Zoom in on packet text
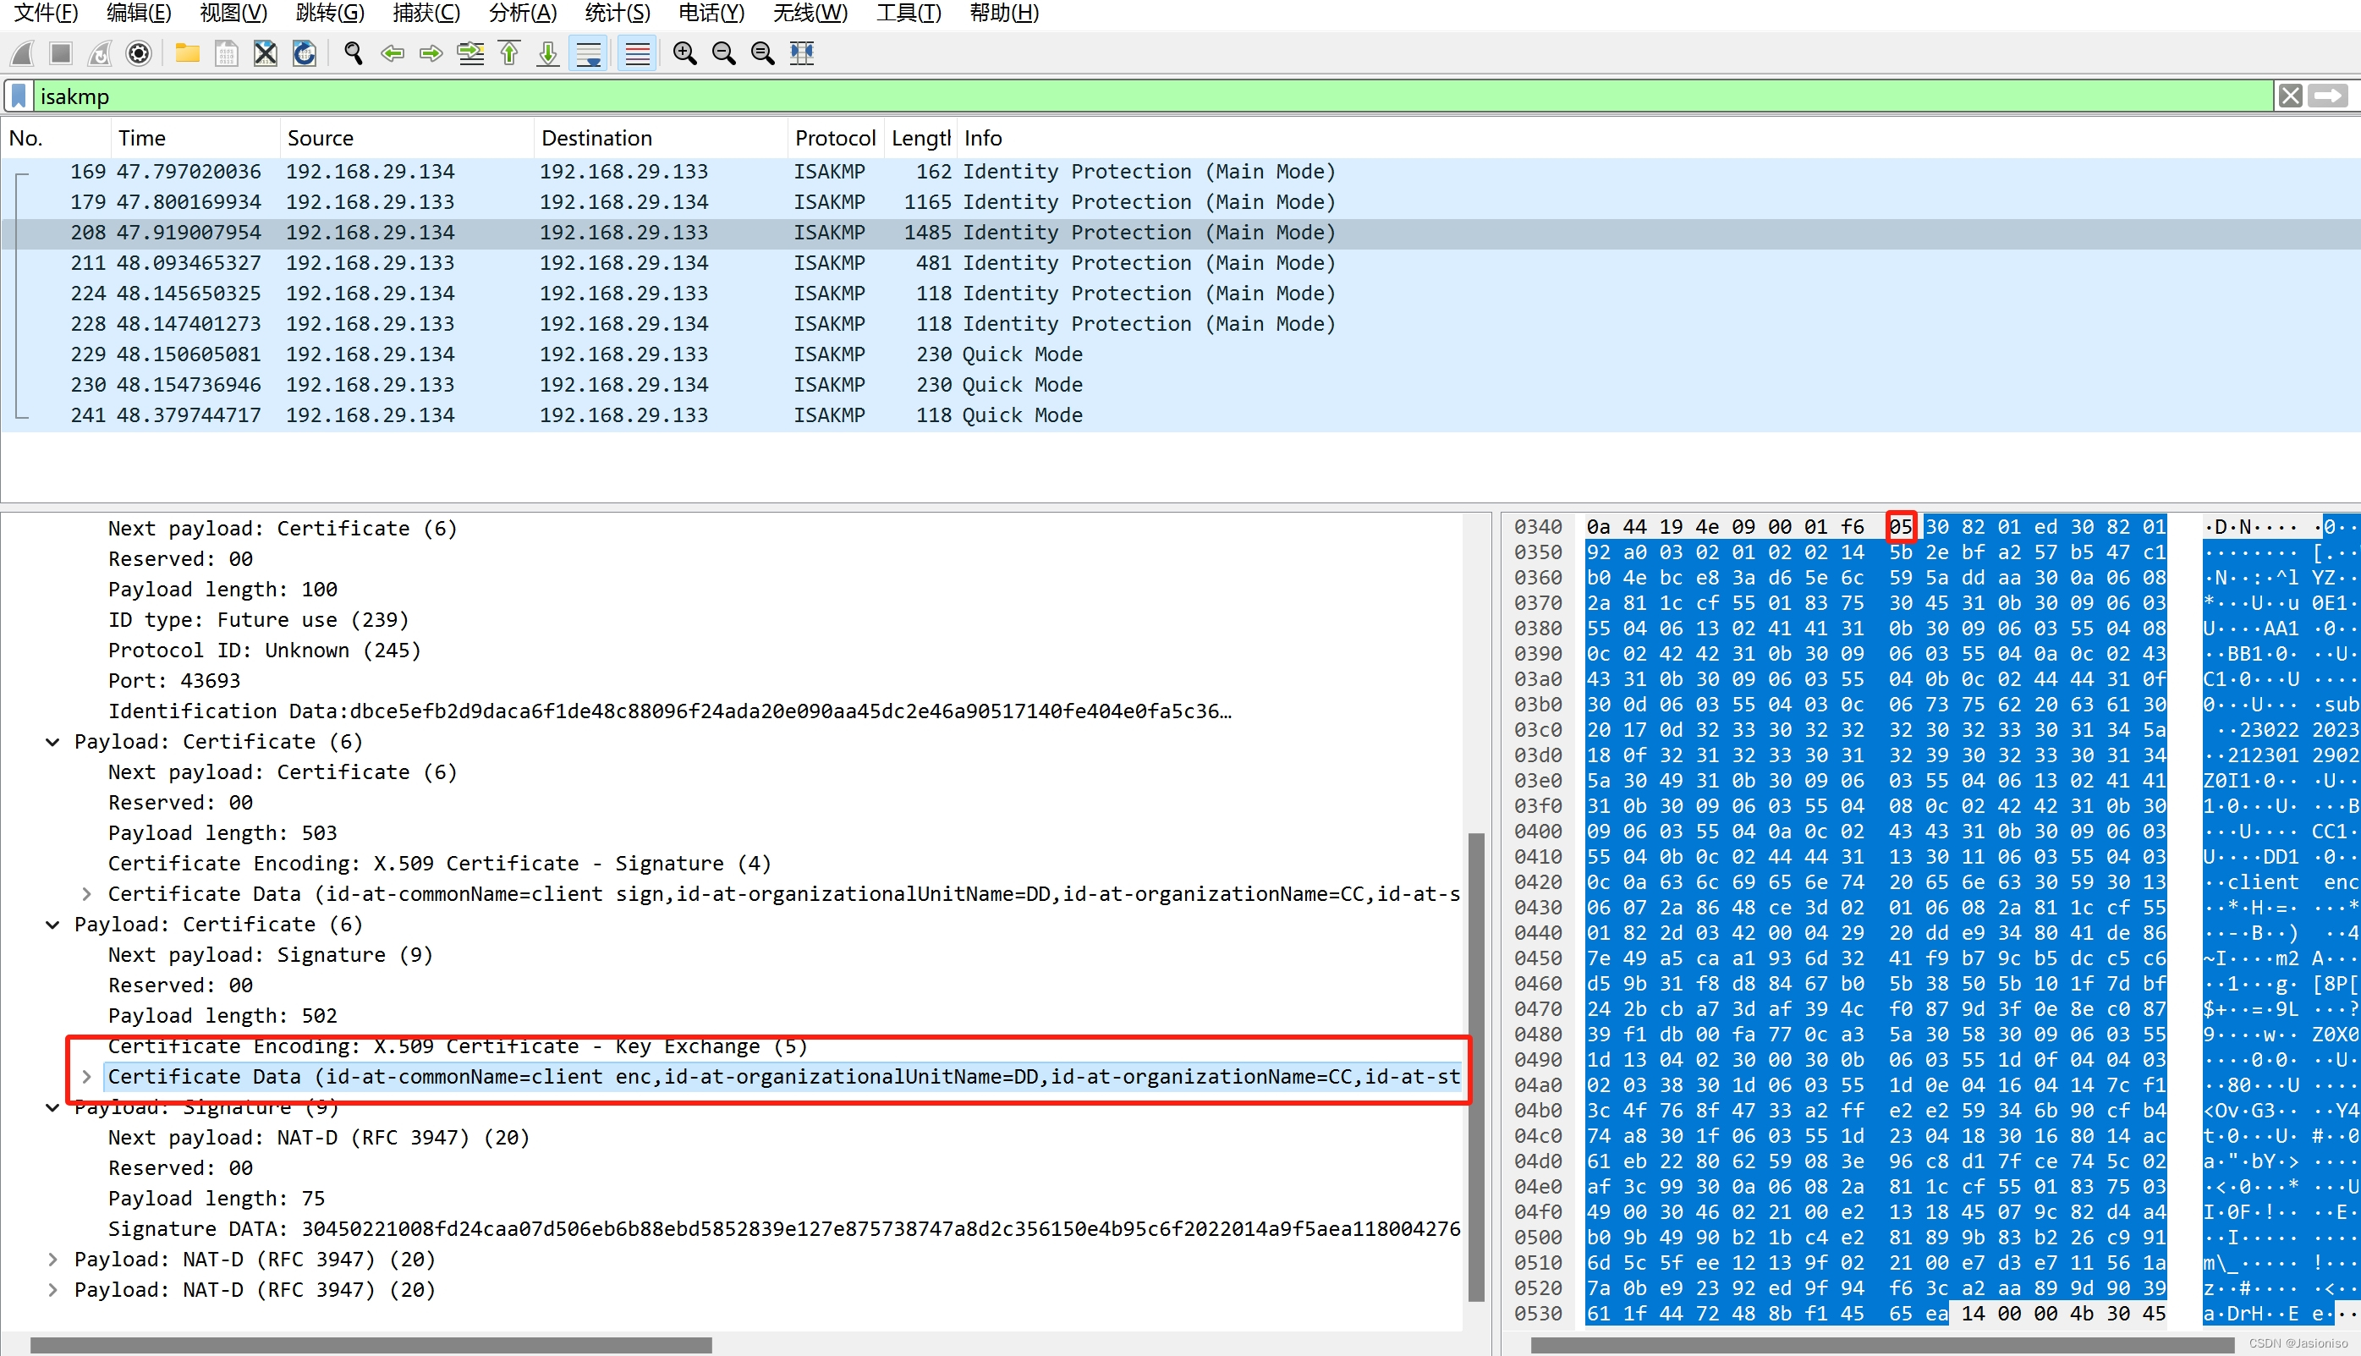This screenshot has width=2361, height=1356. [x=684, y=53]
